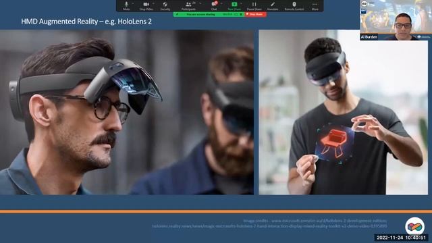Expand the arrow next to Participants

[200, 3]
